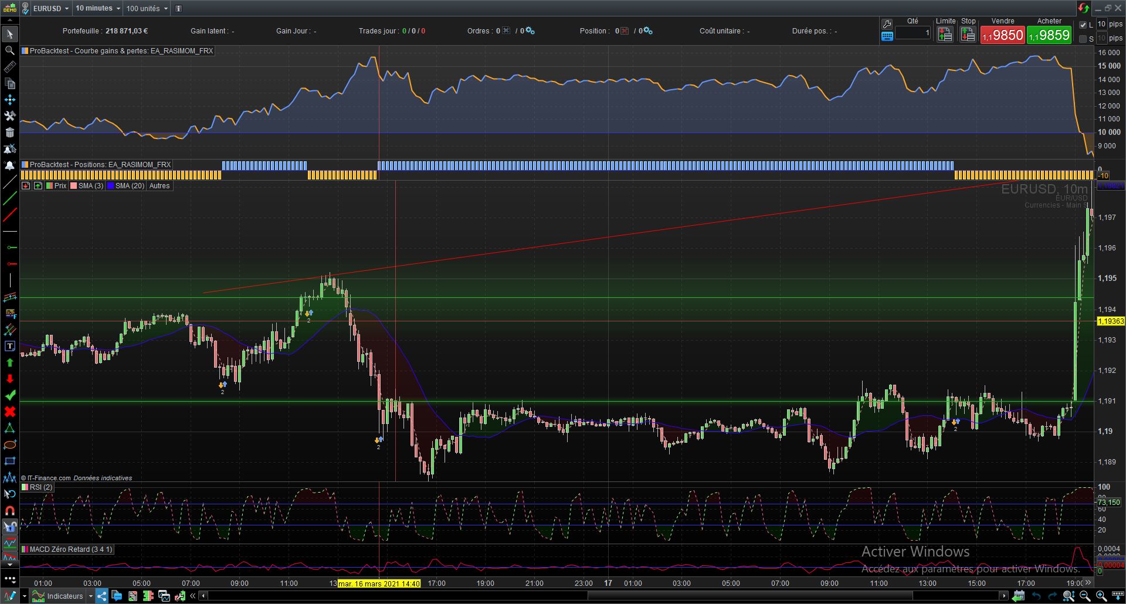Select the zoom magnifier tool
Screen dimensions: 1126x604
[x=9, y=51]
